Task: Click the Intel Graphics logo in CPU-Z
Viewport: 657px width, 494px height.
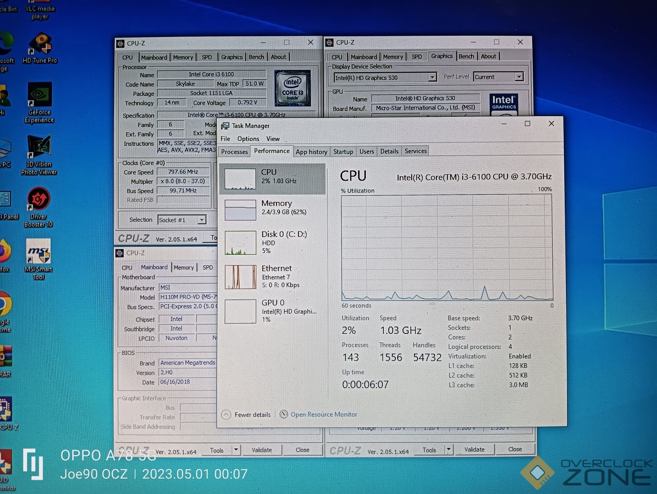Action: point(504,104)
